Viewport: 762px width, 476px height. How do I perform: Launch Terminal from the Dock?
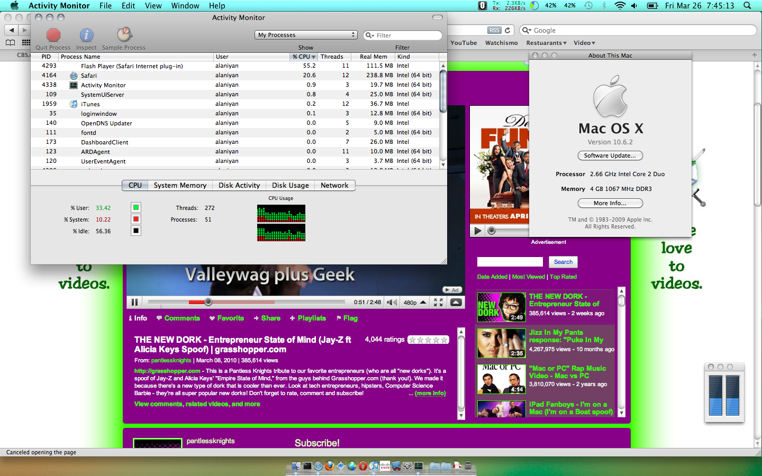pyautogui.click(x=307, y=466)
